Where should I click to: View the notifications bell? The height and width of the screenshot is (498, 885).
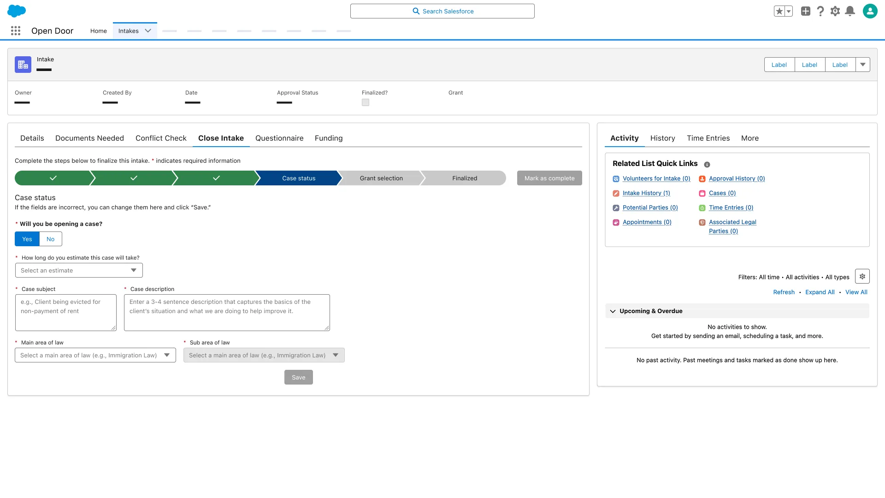click(850, 11)
